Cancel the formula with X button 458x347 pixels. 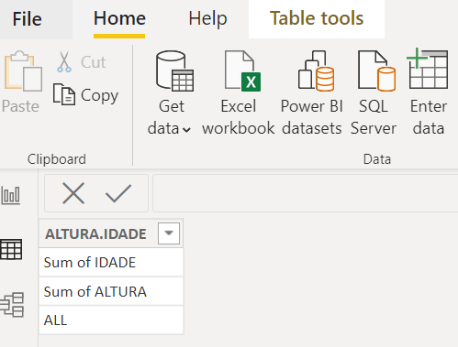[73, 193]
